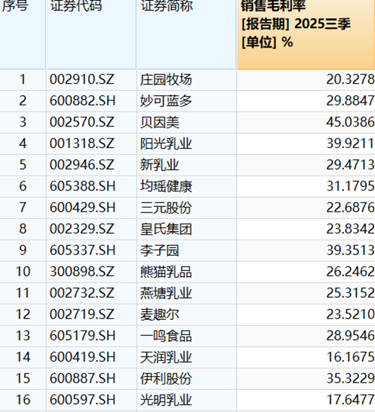The height and width of the screenshot is (412, 375).
Task: Select the gross margin value 23.8342
Action: click(x=351, y=229)
